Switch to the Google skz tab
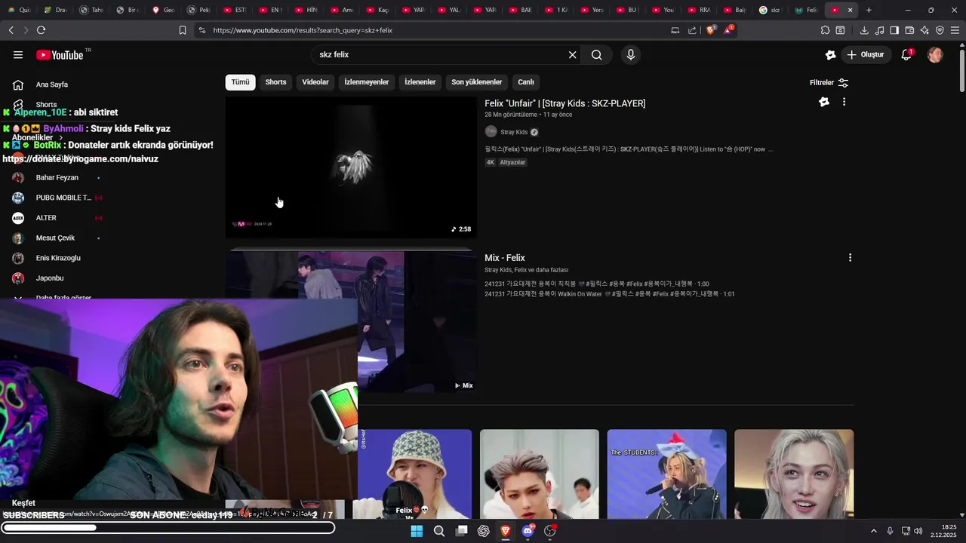This screenshot has width=966, height=543. pyautogui.click(x=771, y=10)
